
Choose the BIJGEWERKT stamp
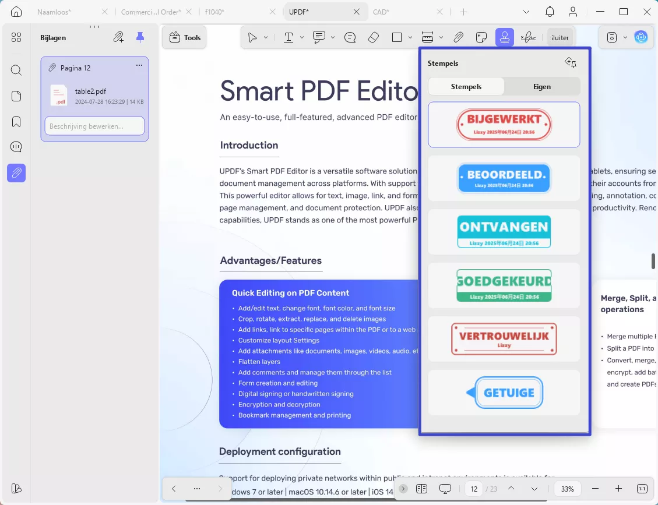(504, 125)
